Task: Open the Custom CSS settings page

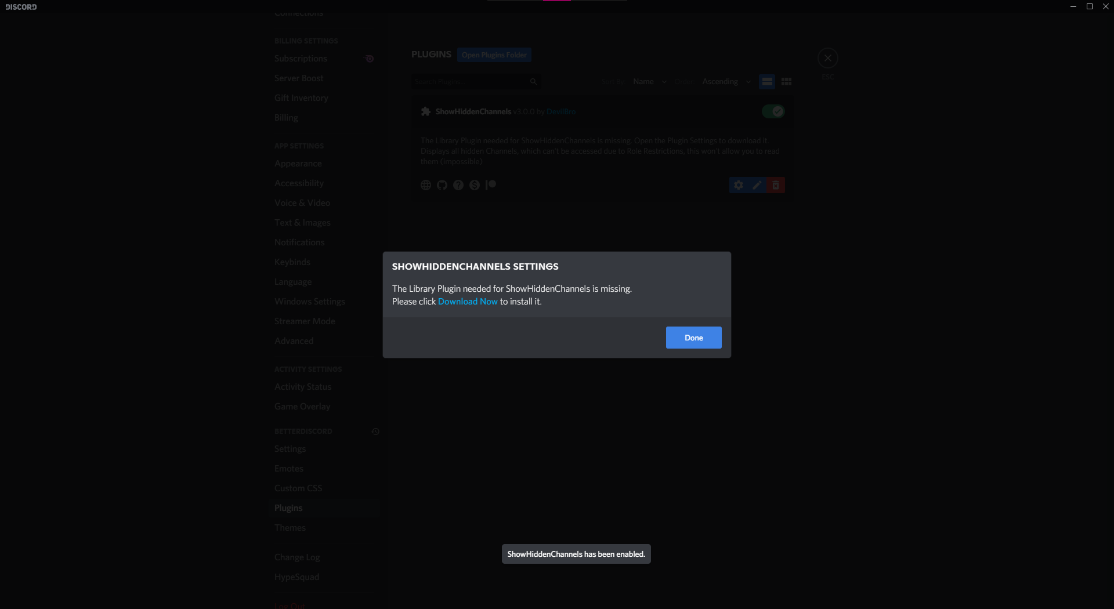Action: tap(298, 488)
